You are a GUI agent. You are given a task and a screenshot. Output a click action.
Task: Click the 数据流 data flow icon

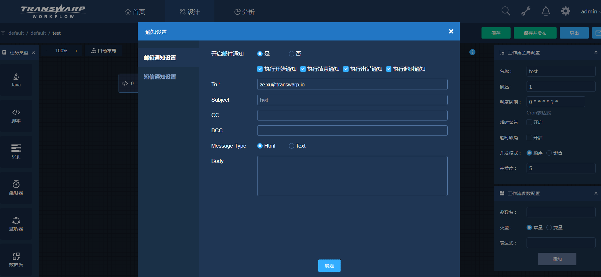[x=16, y=259]
